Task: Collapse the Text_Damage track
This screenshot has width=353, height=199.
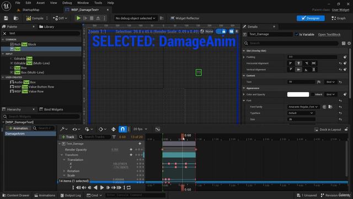Action: pos(60,144)
